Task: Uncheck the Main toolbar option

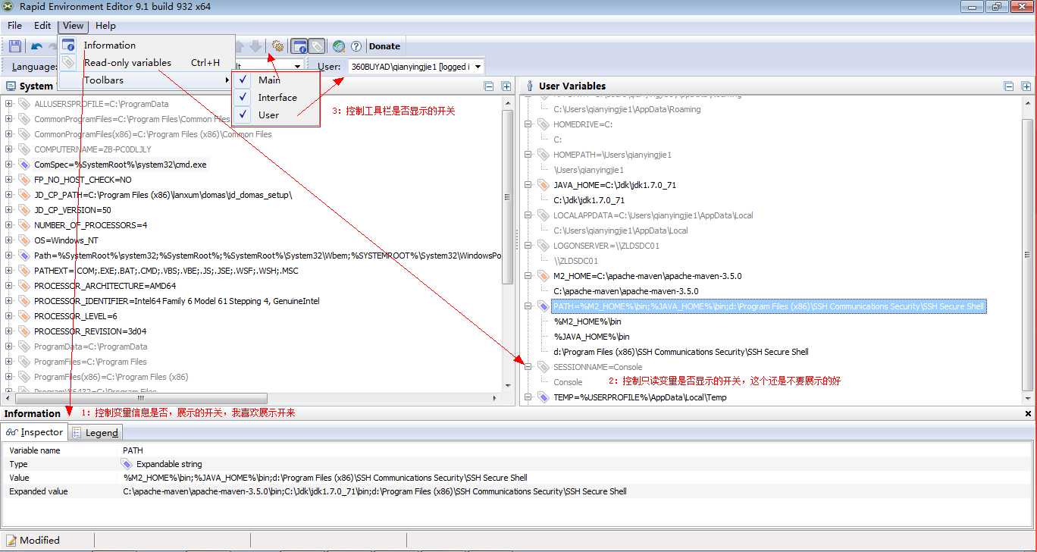Action: [x=276, y=80]
